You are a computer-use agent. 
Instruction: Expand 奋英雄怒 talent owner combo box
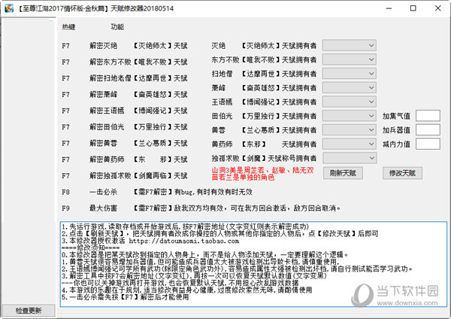coord(349,88)
